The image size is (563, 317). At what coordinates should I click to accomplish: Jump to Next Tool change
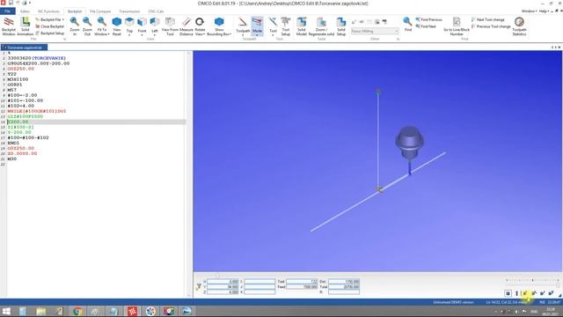tap(487, 19)
